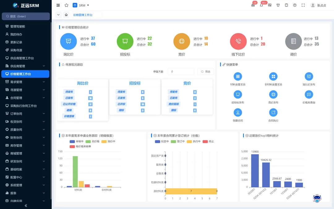
Task: Expand the 需求管理 sidebar menu
Action: (x=26, y=82)
